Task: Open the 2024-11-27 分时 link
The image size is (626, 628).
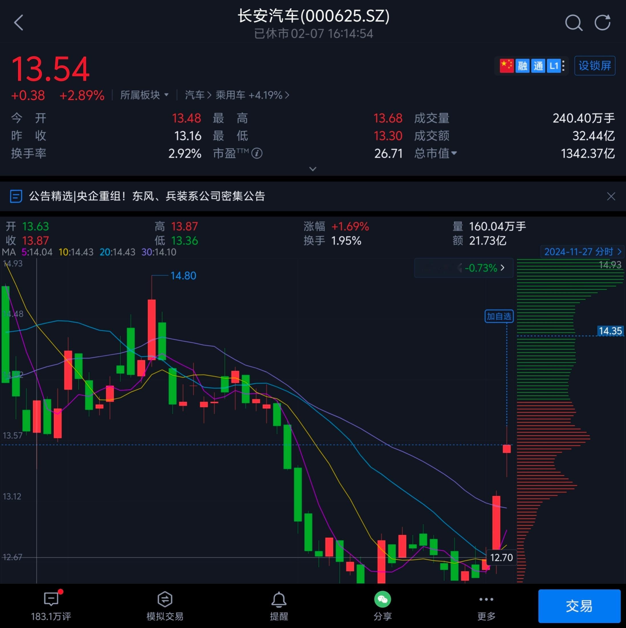Action: (x=582, y=252)
